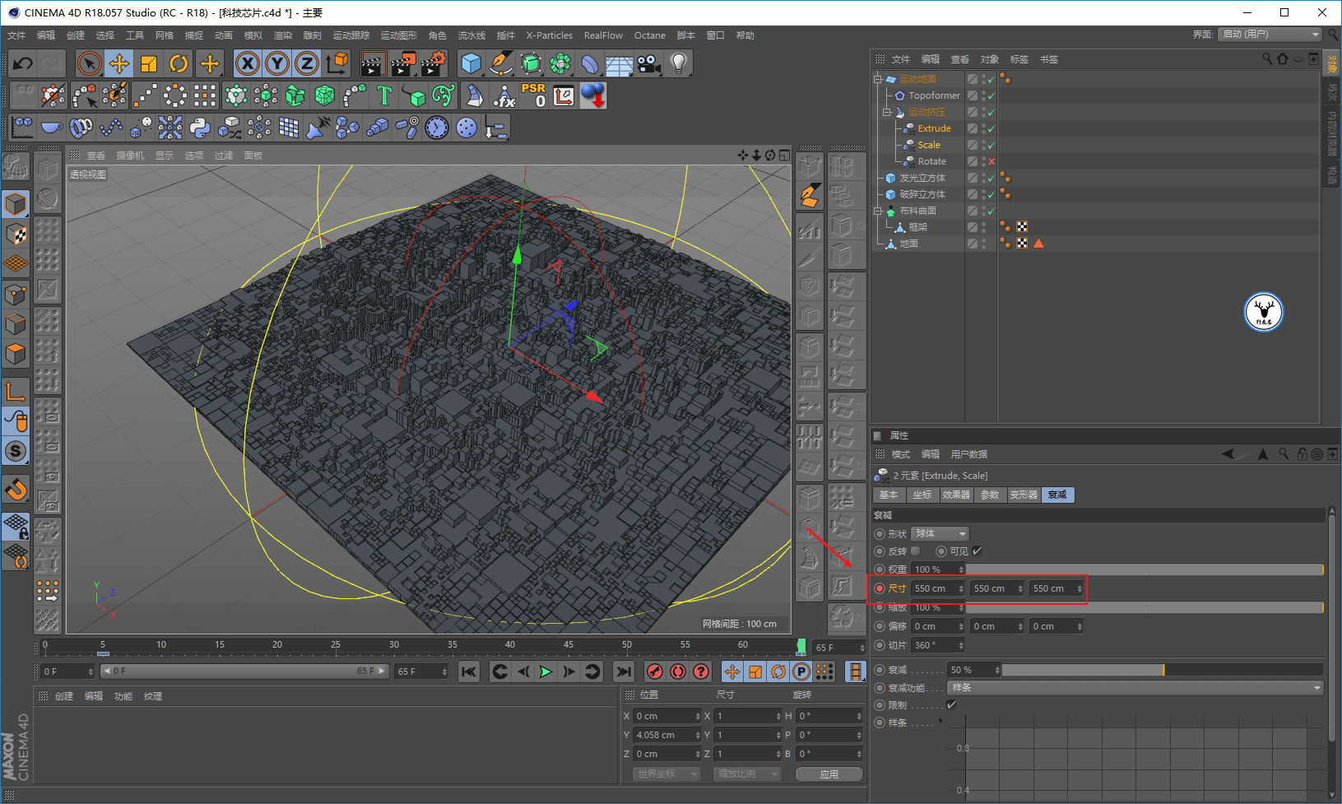
Task: Toggle visibility dots for Scale row
Action: coord(983,145)
